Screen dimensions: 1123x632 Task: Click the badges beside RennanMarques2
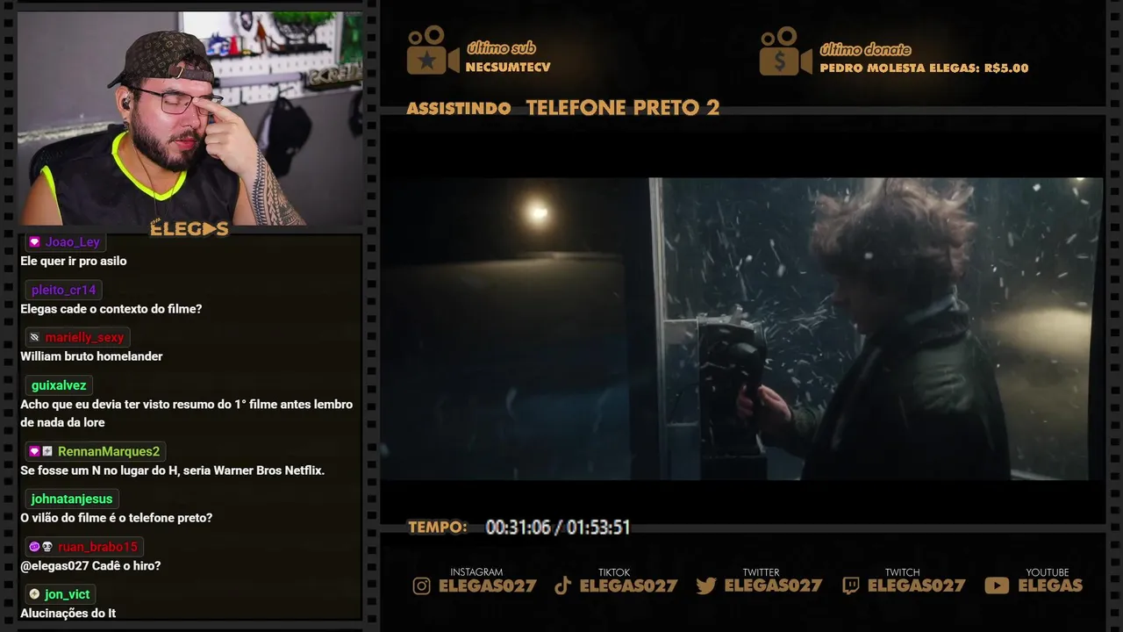tap(41, 451)
